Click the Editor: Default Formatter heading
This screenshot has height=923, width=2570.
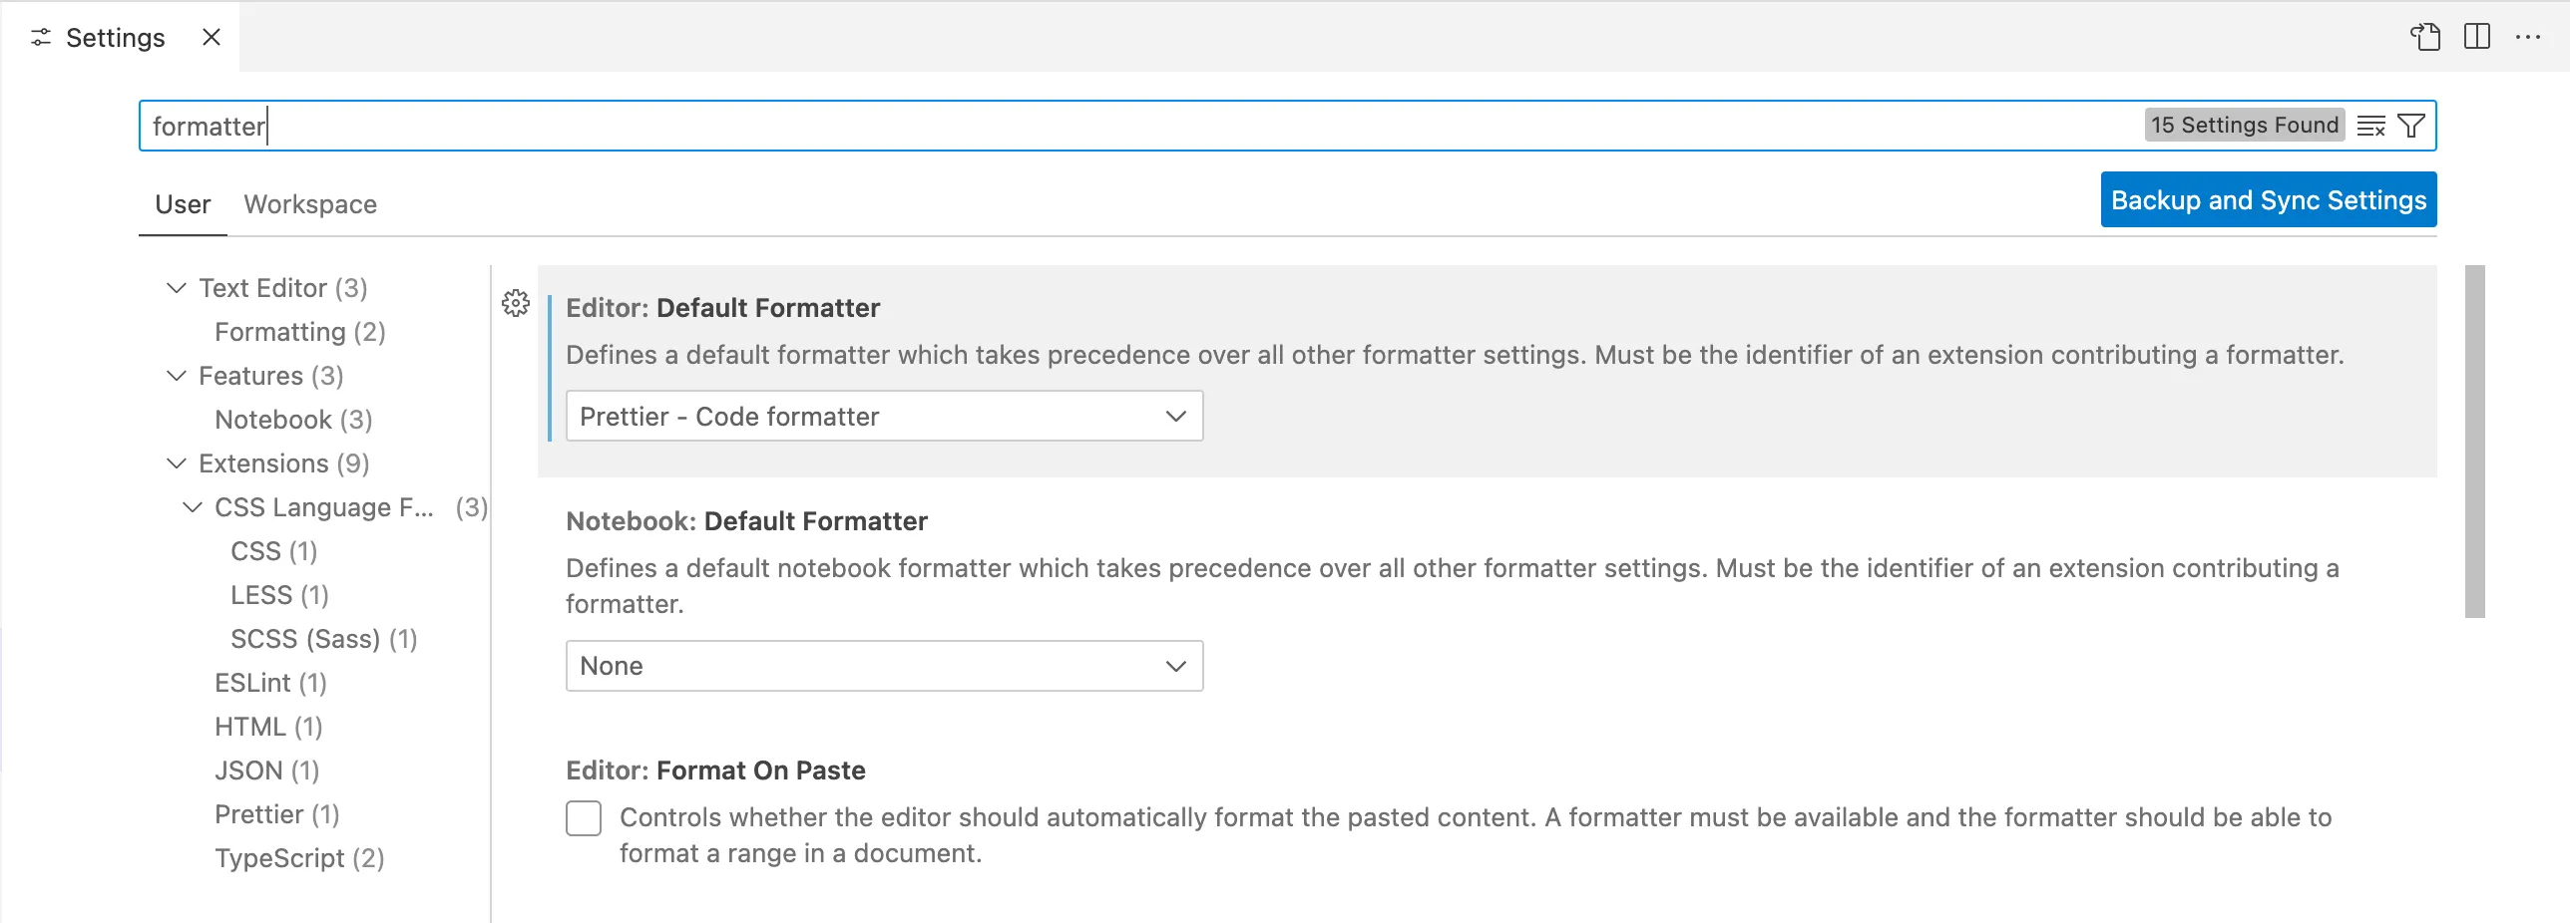tap(723, 308)
